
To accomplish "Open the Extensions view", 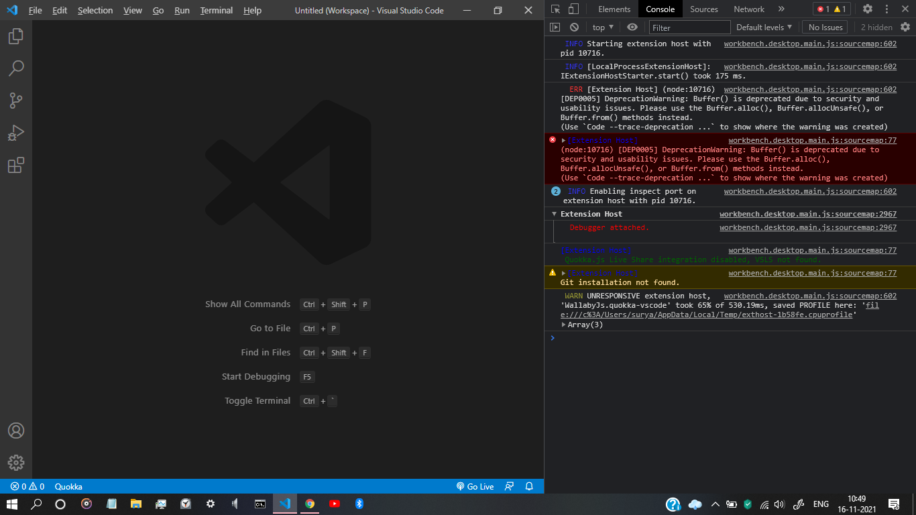I will point(16,165).
